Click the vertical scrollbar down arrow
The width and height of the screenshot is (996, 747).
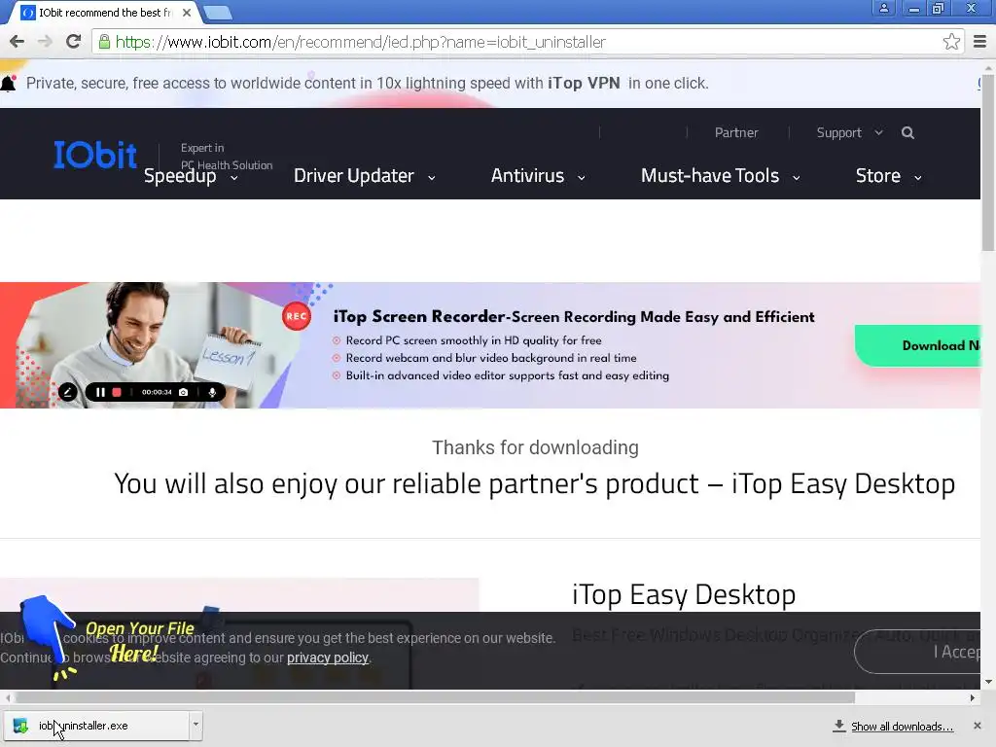click(x=988, y=682)
